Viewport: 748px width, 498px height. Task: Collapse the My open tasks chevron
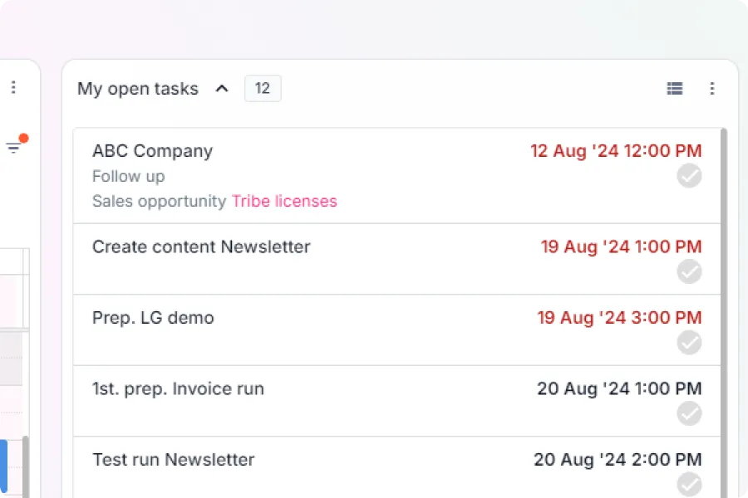click(x=222, y=89)
